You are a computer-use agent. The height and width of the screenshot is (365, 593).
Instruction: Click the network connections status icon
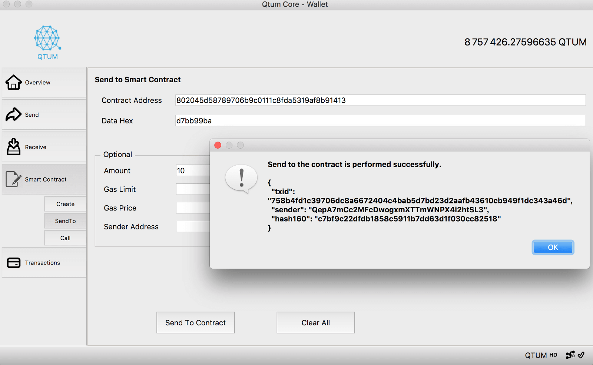click(x=570, y=355)
